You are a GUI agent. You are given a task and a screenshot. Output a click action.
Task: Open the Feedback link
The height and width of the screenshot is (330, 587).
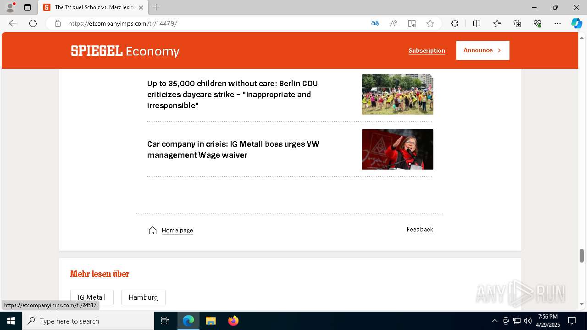pyautogui.click(x=420, y=229)
